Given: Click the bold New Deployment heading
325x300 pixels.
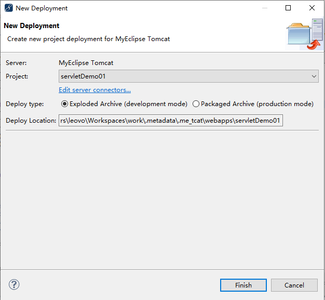Looking at the screenshot, I should click(32, 26).
